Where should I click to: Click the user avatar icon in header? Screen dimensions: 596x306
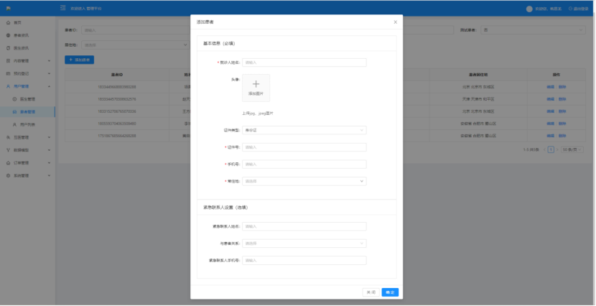(x=529, y=9)
